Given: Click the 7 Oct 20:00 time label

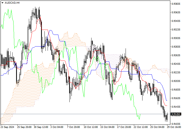Looking at the screenshot, I should 74,127.
